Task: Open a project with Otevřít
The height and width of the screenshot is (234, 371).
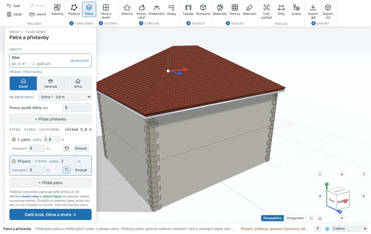Action: point(38,14)
